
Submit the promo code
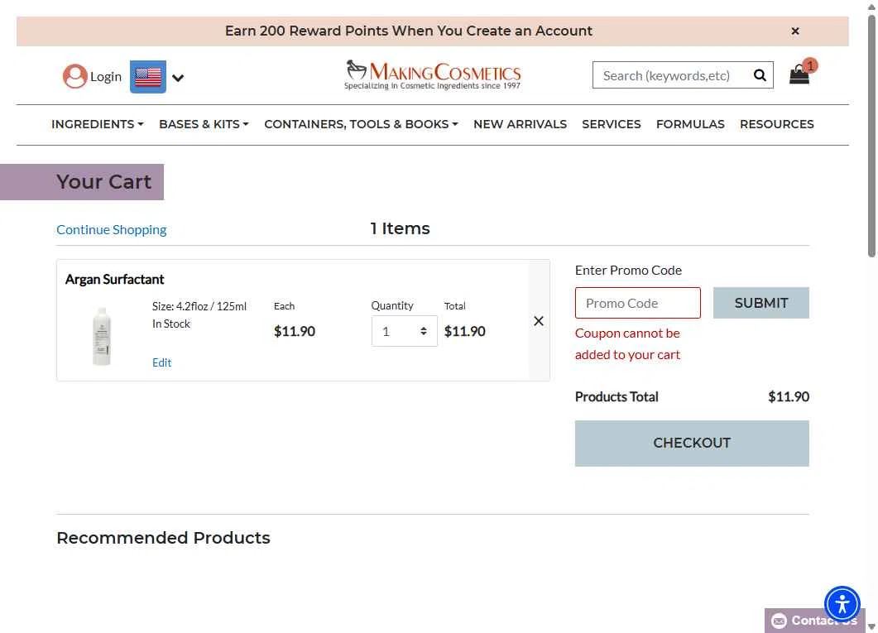click(761, 303)
